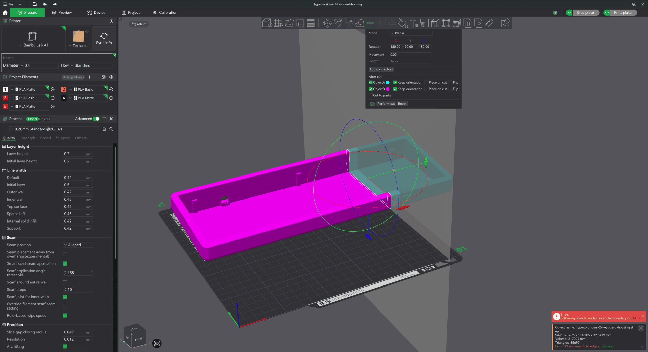Enable Cut to parts checkbox
The height and width of the screenshot is (352, 648).
click(x=371, y=95)
